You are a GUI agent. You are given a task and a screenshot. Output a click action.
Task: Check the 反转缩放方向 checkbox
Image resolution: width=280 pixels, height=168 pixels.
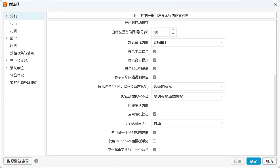155,106
